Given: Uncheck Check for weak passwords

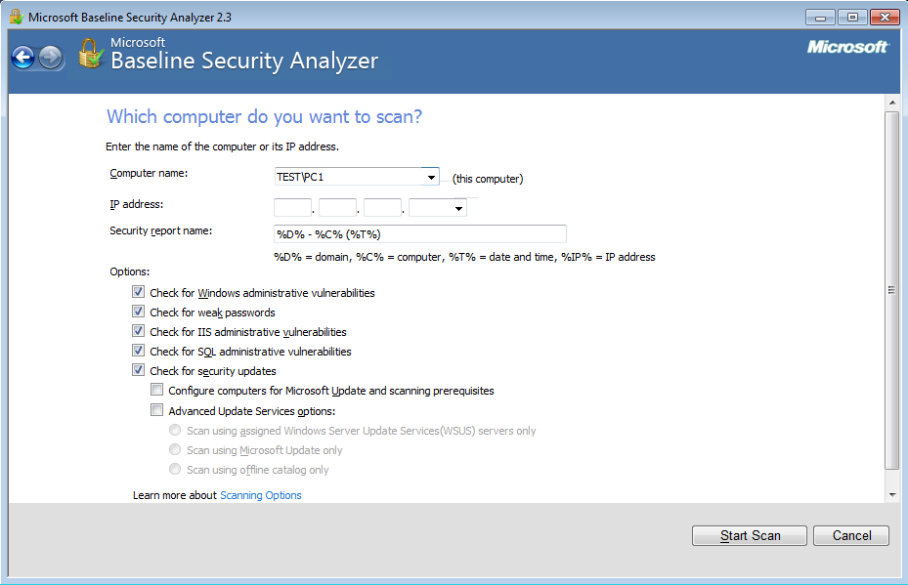Looking at the screenshot, I should tap(138, 312).
